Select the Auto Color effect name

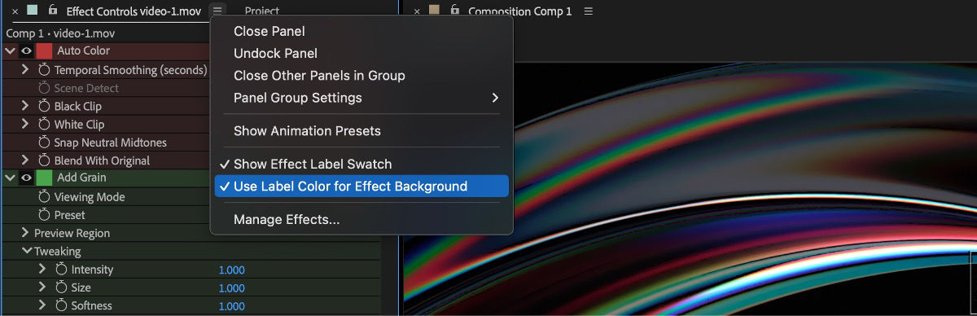pyautogui.click(x=83, y=50)
